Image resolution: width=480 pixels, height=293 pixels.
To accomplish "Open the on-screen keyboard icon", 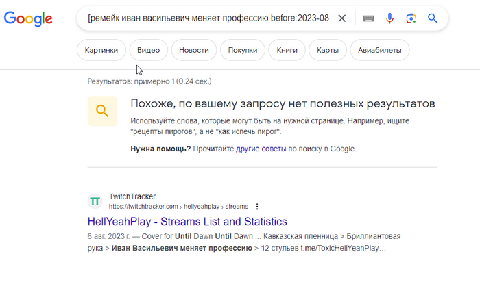I will coord(368,18).
